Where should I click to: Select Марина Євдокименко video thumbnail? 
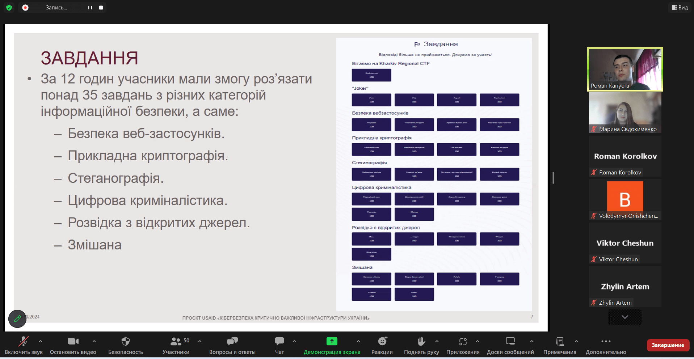(x=625, y=113)
